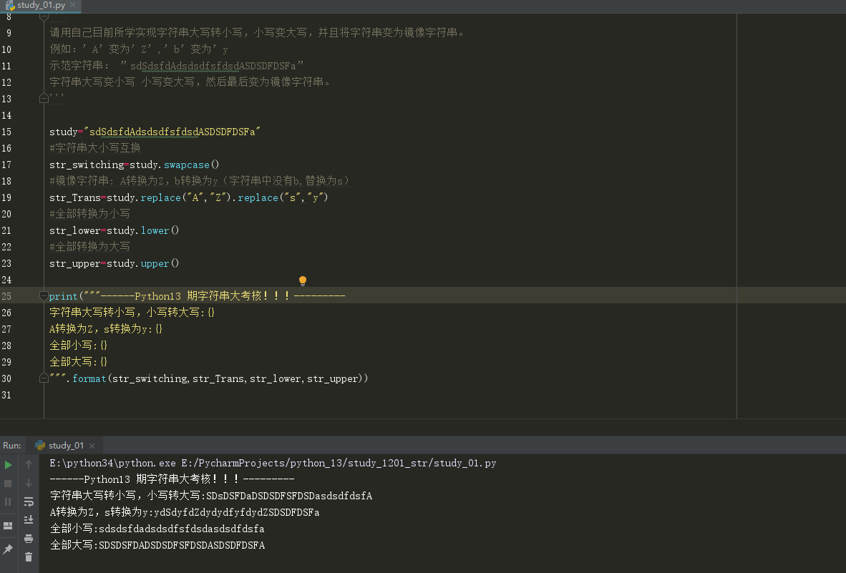This screenshot has width=846, height=573.
Task: Collapse the fold marker at line 30
Action: coord(44,378)
